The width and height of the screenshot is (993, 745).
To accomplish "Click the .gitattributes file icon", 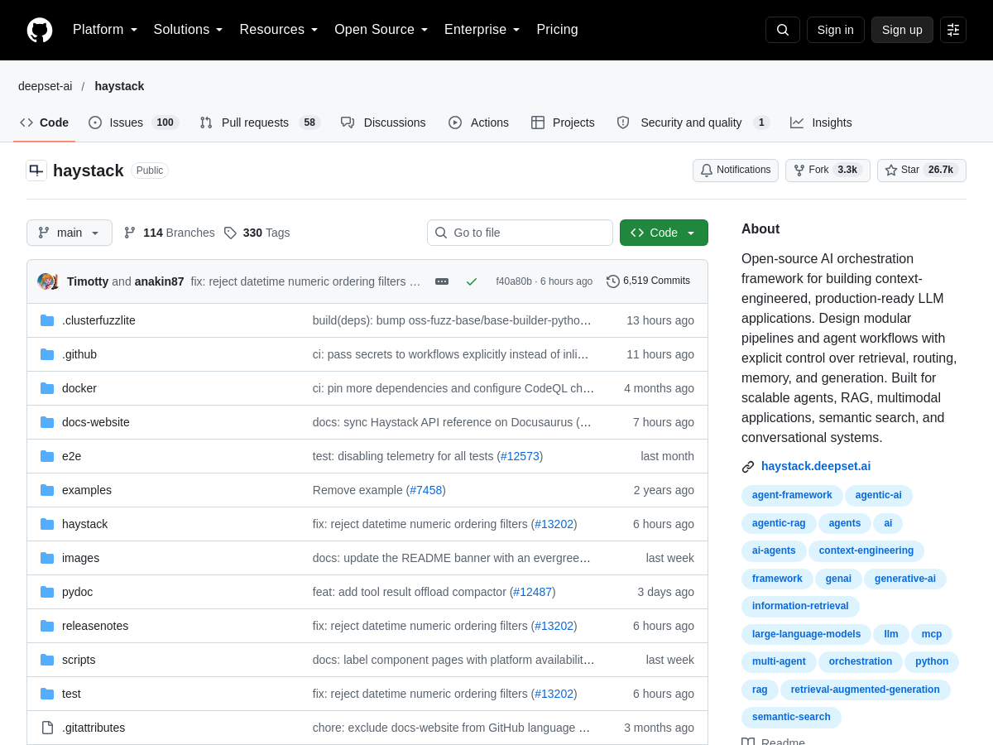I will [47, 728].
